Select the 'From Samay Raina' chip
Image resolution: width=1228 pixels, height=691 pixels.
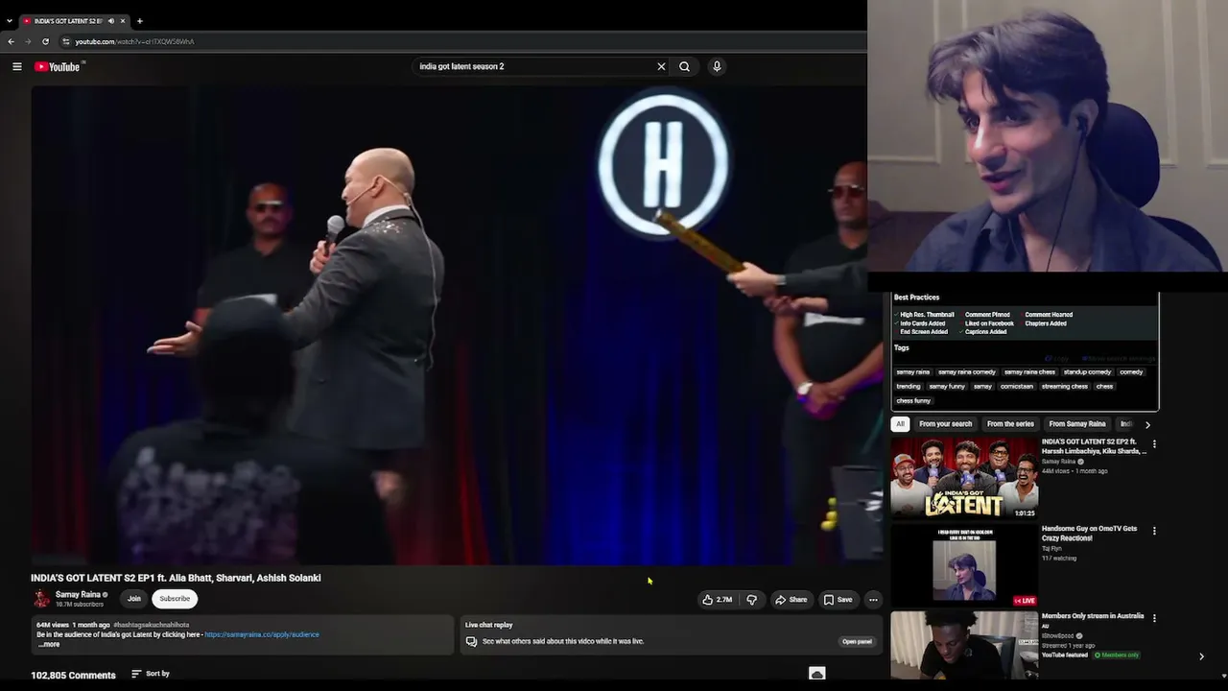click(1077, 424)
